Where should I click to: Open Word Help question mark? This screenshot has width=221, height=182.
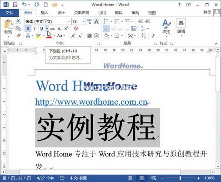(x=179, y=5)
